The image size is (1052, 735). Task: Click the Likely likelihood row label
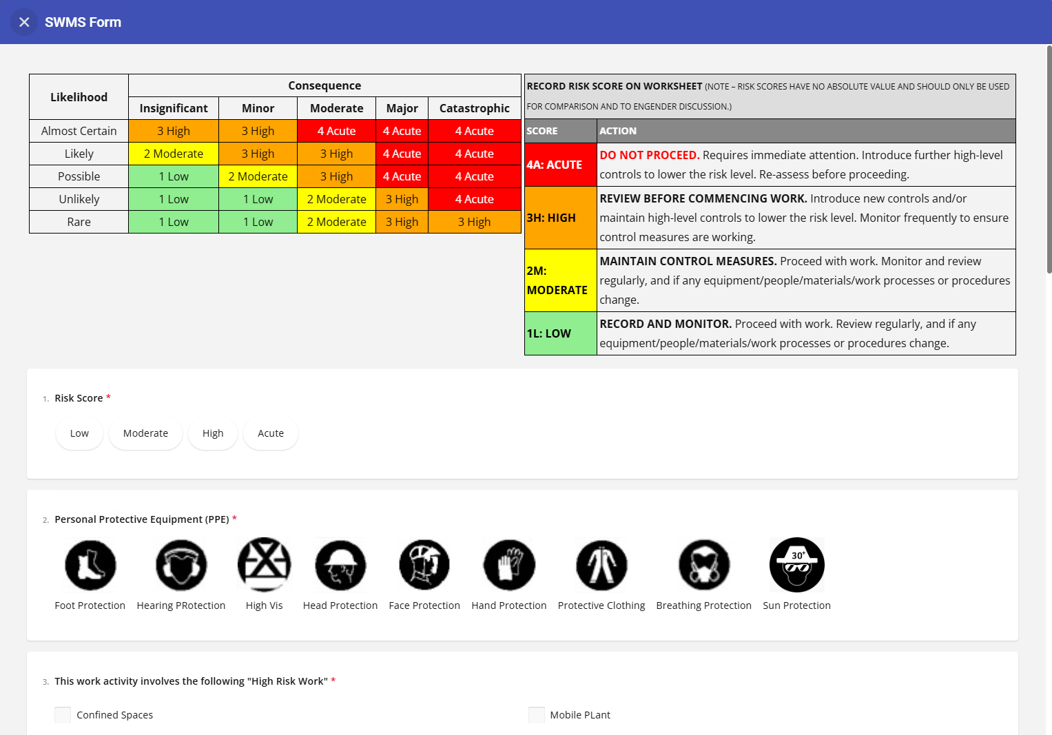pos(79,154)
